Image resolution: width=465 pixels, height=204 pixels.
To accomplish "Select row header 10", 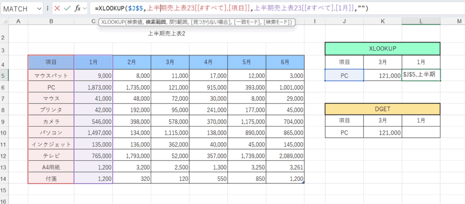I will pos(5,132).
